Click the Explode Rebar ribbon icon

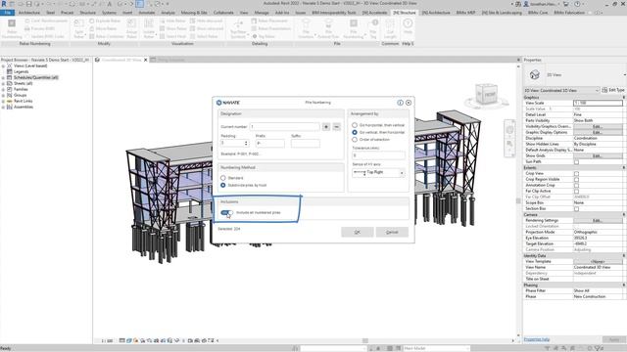click(x=91, y=21)
